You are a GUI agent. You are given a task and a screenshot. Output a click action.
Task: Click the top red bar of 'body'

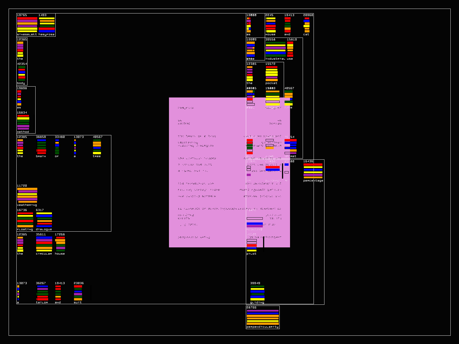(x=22, y=70)
